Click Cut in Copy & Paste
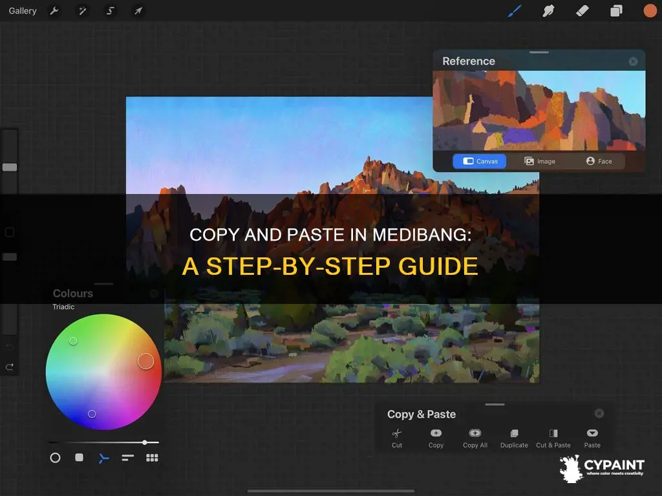 tap(397, 438)
